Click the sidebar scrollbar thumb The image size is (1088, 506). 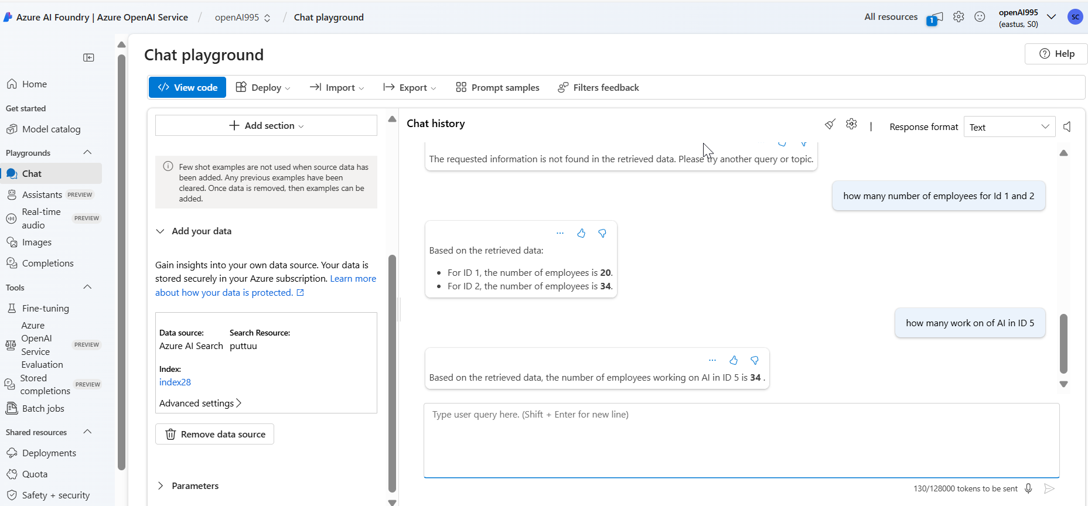pos(122,262)
